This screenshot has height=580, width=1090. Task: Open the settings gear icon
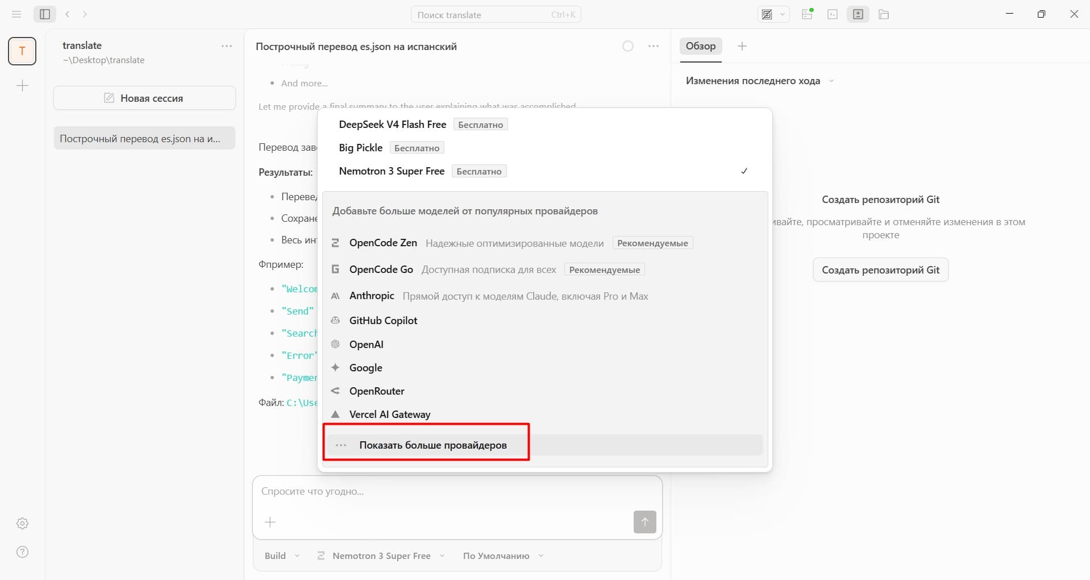pyautogui.click(x=23, y=523)
